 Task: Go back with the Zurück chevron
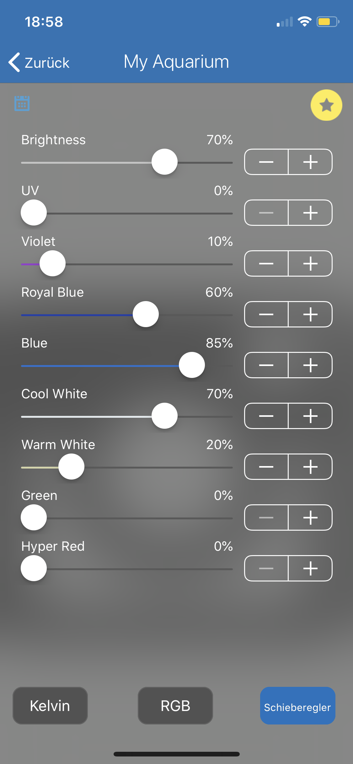[x=14, y=62]
